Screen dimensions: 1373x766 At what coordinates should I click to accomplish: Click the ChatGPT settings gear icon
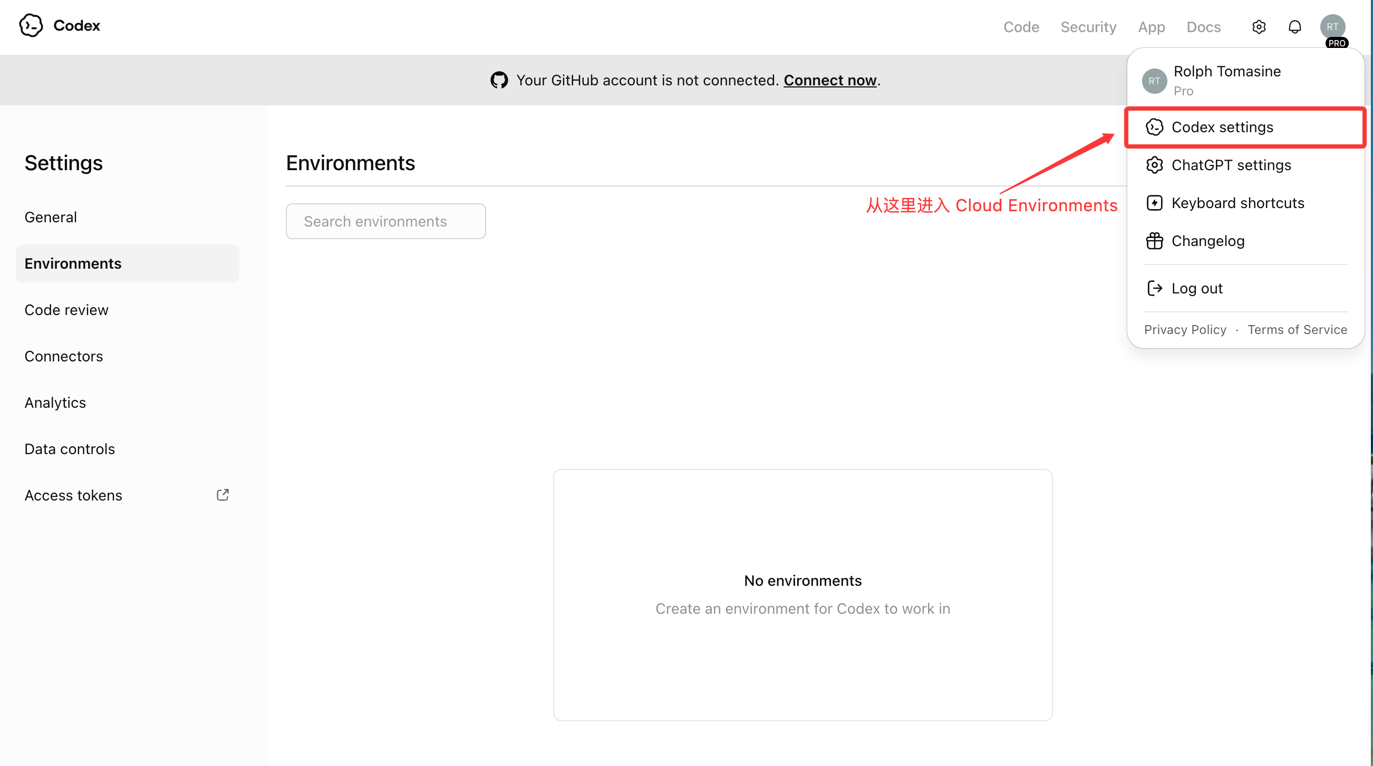coord(1155,165)
